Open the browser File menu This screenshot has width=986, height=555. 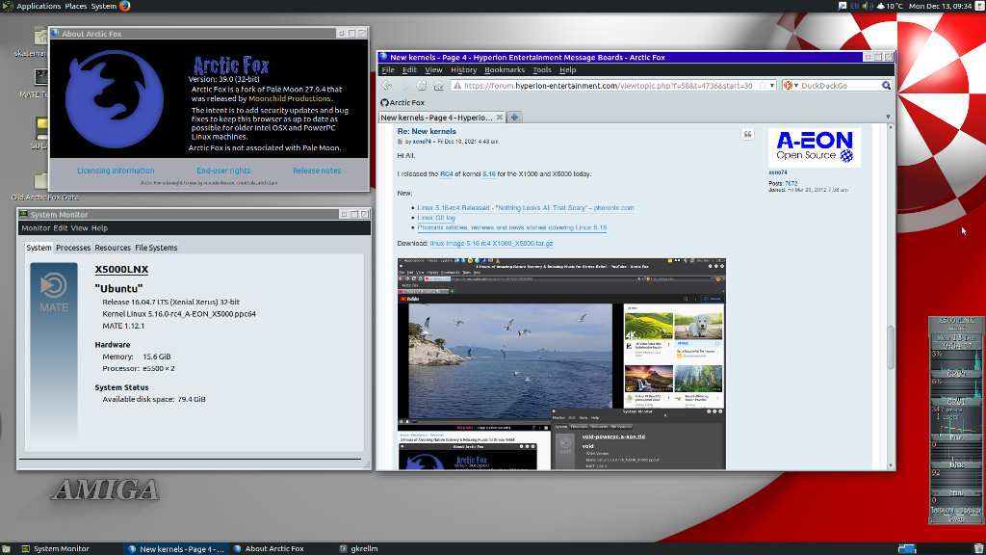pyautogui.click(x=388, y=69)
